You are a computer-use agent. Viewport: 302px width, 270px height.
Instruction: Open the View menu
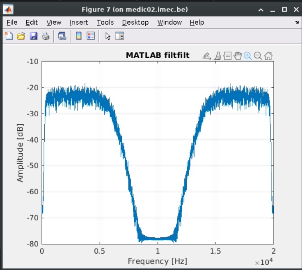point(54,23)
